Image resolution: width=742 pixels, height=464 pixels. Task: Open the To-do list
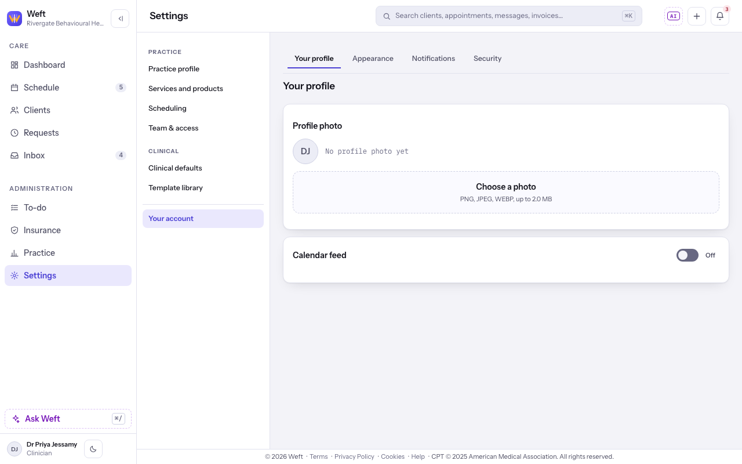point(68,208)
